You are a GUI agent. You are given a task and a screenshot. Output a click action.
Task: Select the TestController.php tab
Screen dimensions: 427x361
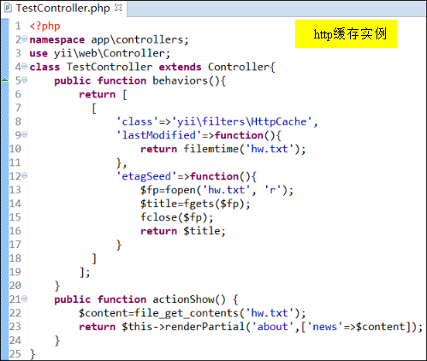click(62, 8)
